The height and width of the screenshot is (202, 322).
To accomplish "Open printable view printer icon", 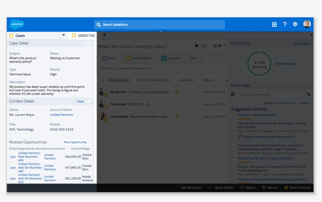I will (220, 46).
